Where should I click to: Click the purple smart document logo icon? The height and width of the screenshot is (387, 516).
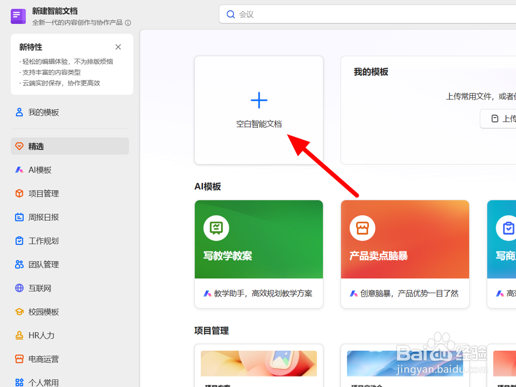(x=18, y=16)
